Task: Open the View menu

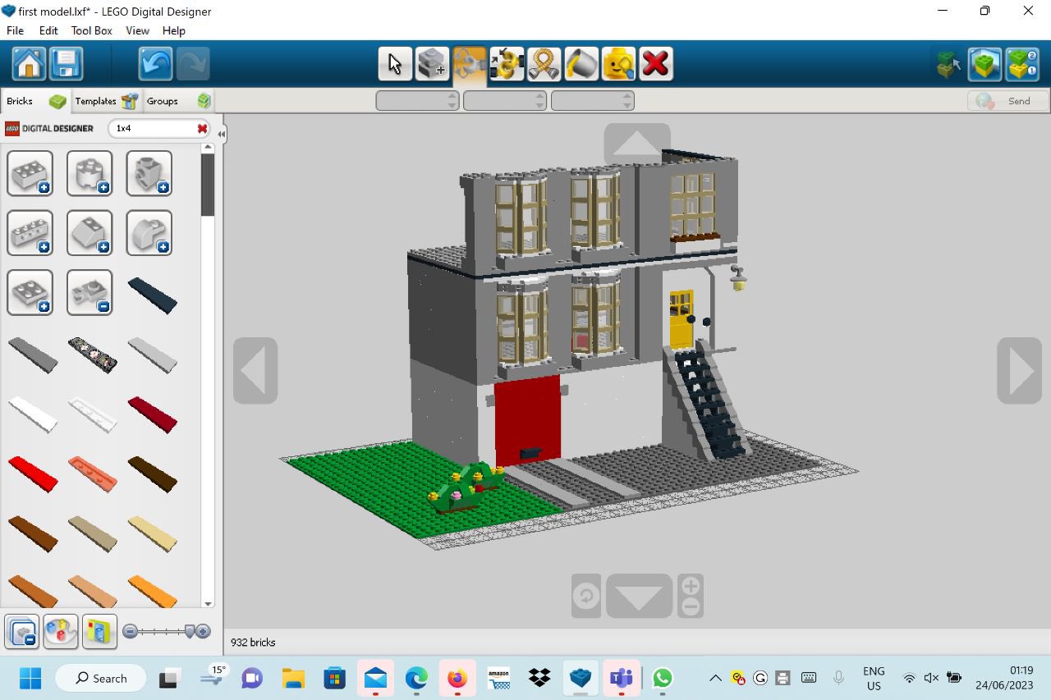Action: tap(137, 30)
